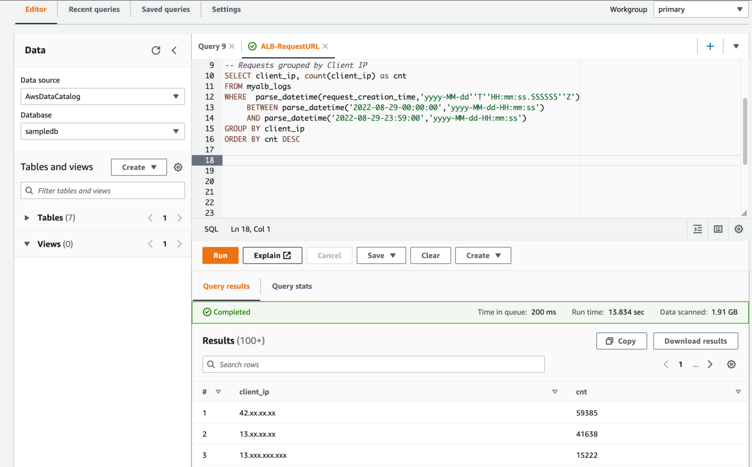The height and width of the screenshot is (467, 752).
Task: Click the Search rows input field
Action: 374,364
